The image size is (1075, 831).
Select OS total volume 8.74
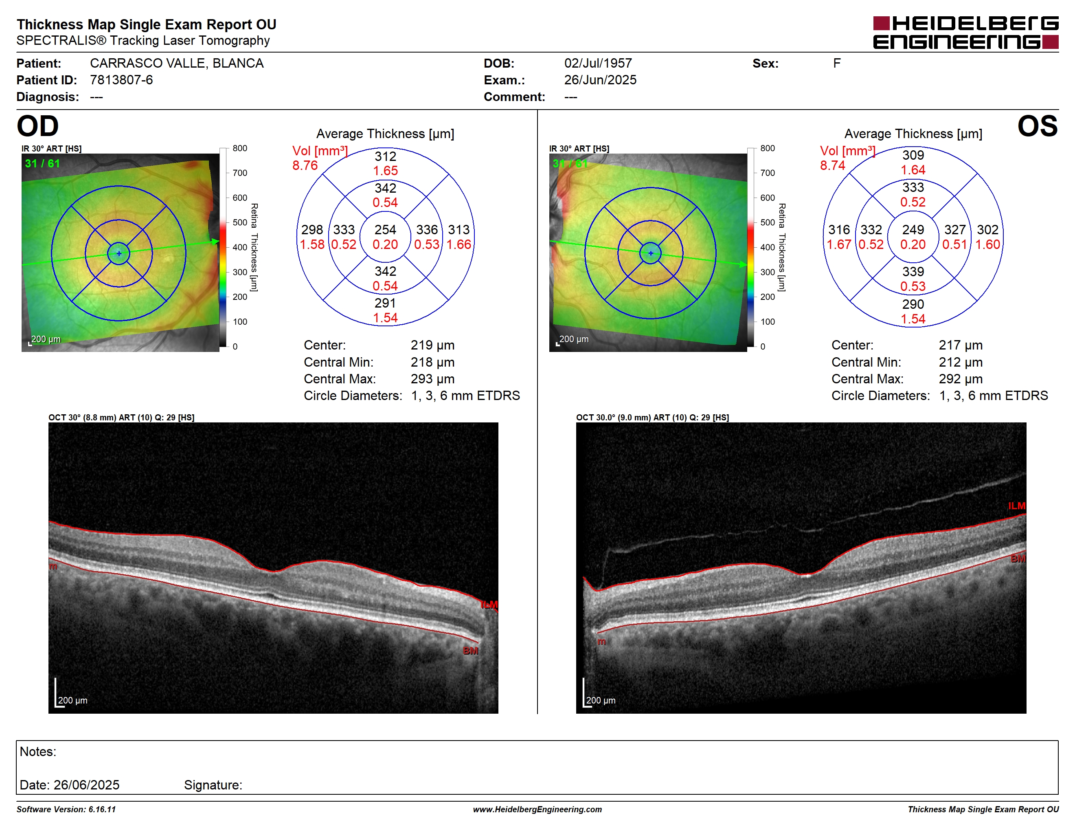click(833, 165)
